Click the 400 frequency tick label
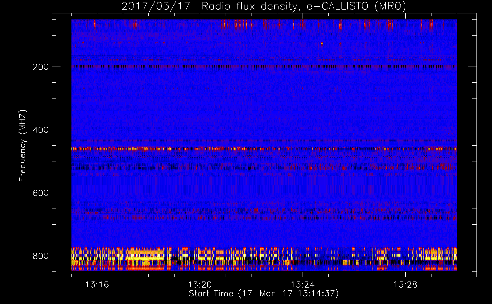Screen dimensions: 492x304 pos(41,130)
